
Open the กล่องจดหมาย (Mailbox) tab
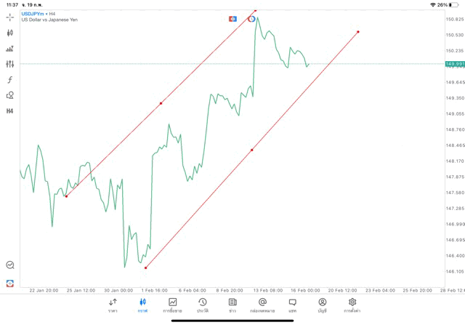click(x=262, y=305)
